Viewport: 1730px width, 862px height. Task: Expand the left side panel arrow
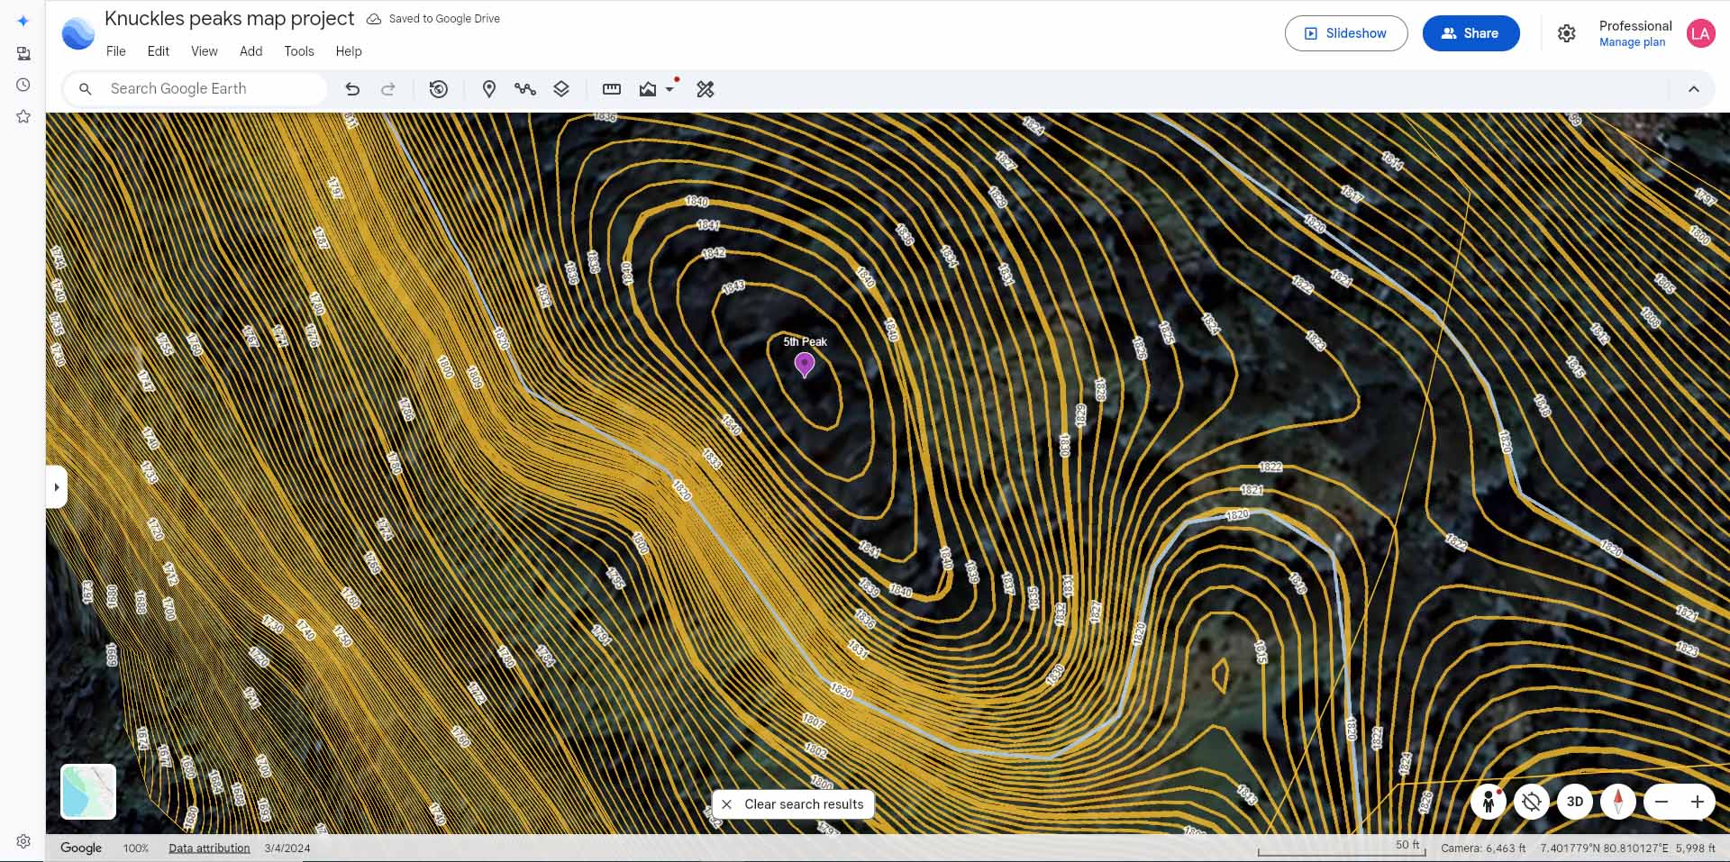click(x=57, y=487)
